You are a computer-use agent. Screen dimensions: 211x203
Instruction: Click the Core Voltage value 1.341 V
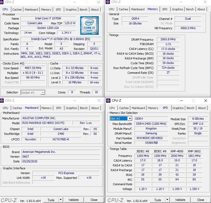coord(66,33)
